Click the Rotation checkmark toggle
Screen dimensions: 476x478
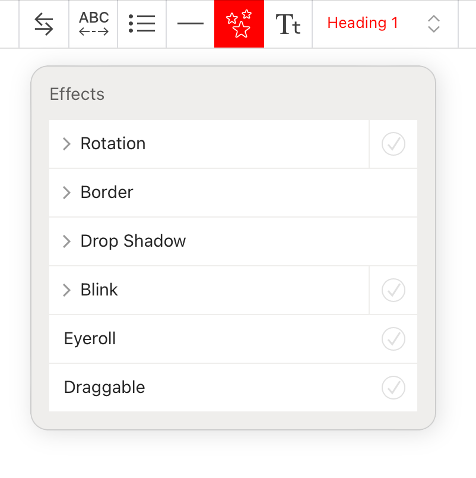click(393, 144)
